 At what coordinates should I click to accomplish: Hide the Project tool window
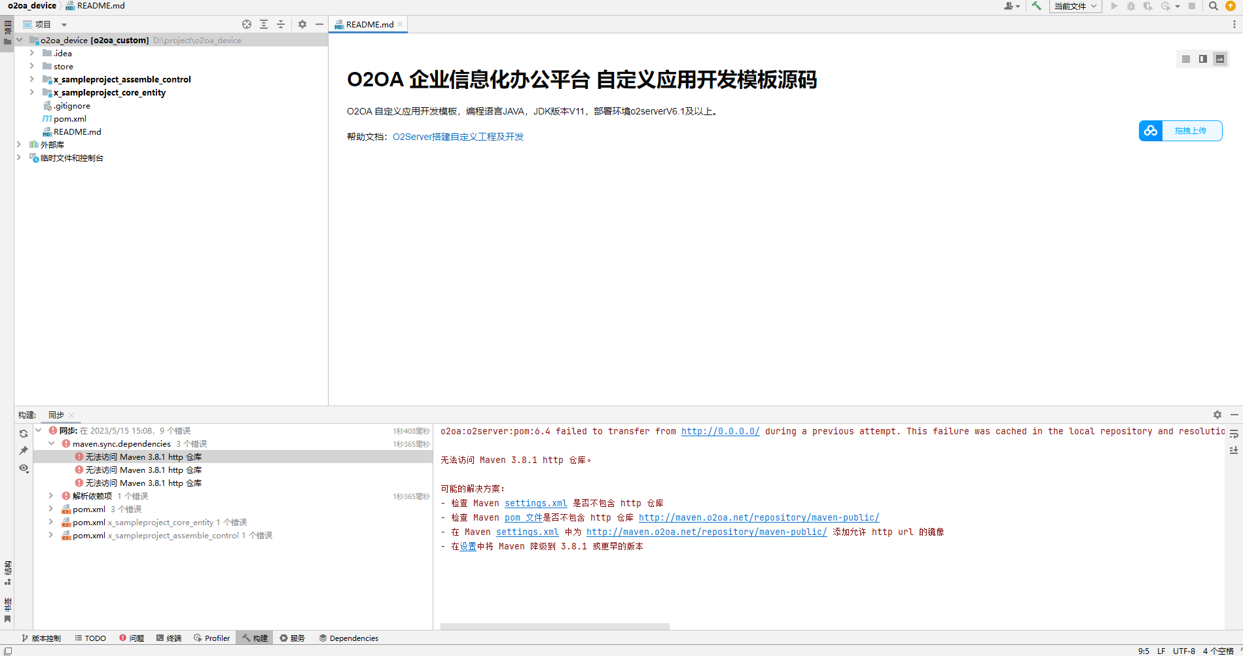[x=319, y=24]
